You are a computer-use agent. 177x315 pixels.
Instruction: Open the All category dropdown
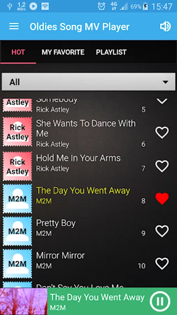click(88, 82)
